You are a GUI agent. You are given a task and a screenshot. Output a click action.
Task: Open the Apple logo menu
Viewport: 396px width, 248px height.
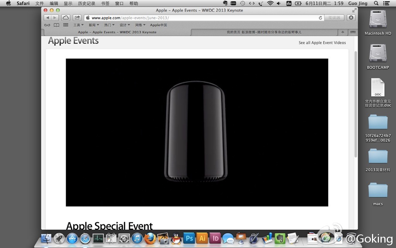tap(9, 3)
